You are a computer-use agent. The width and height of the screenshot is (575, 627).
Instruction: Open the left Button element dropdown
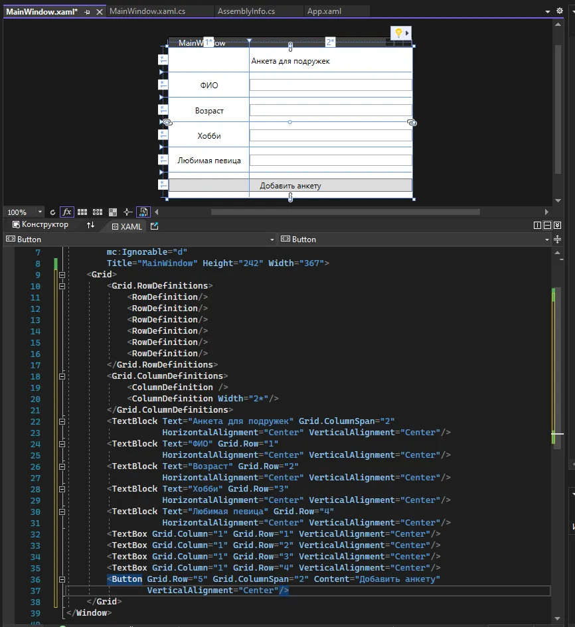click(272, 240)
